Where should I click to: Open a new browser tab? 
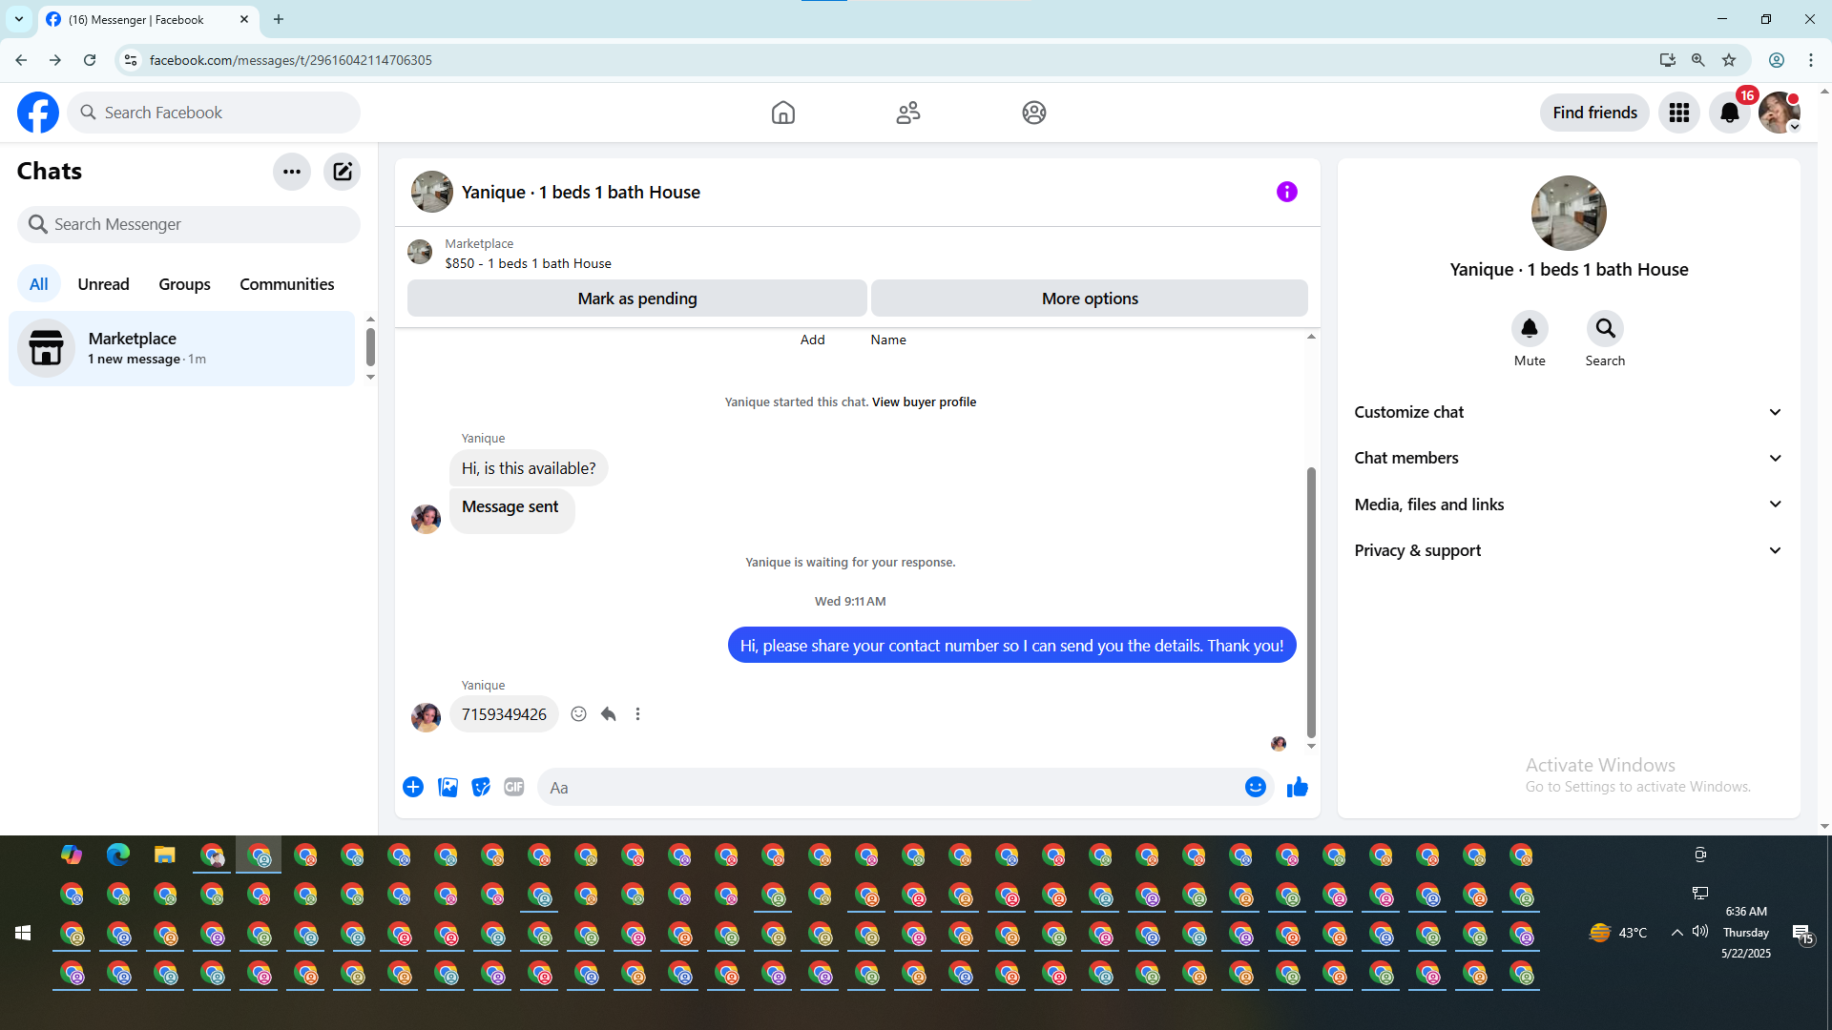coord(279,19)
